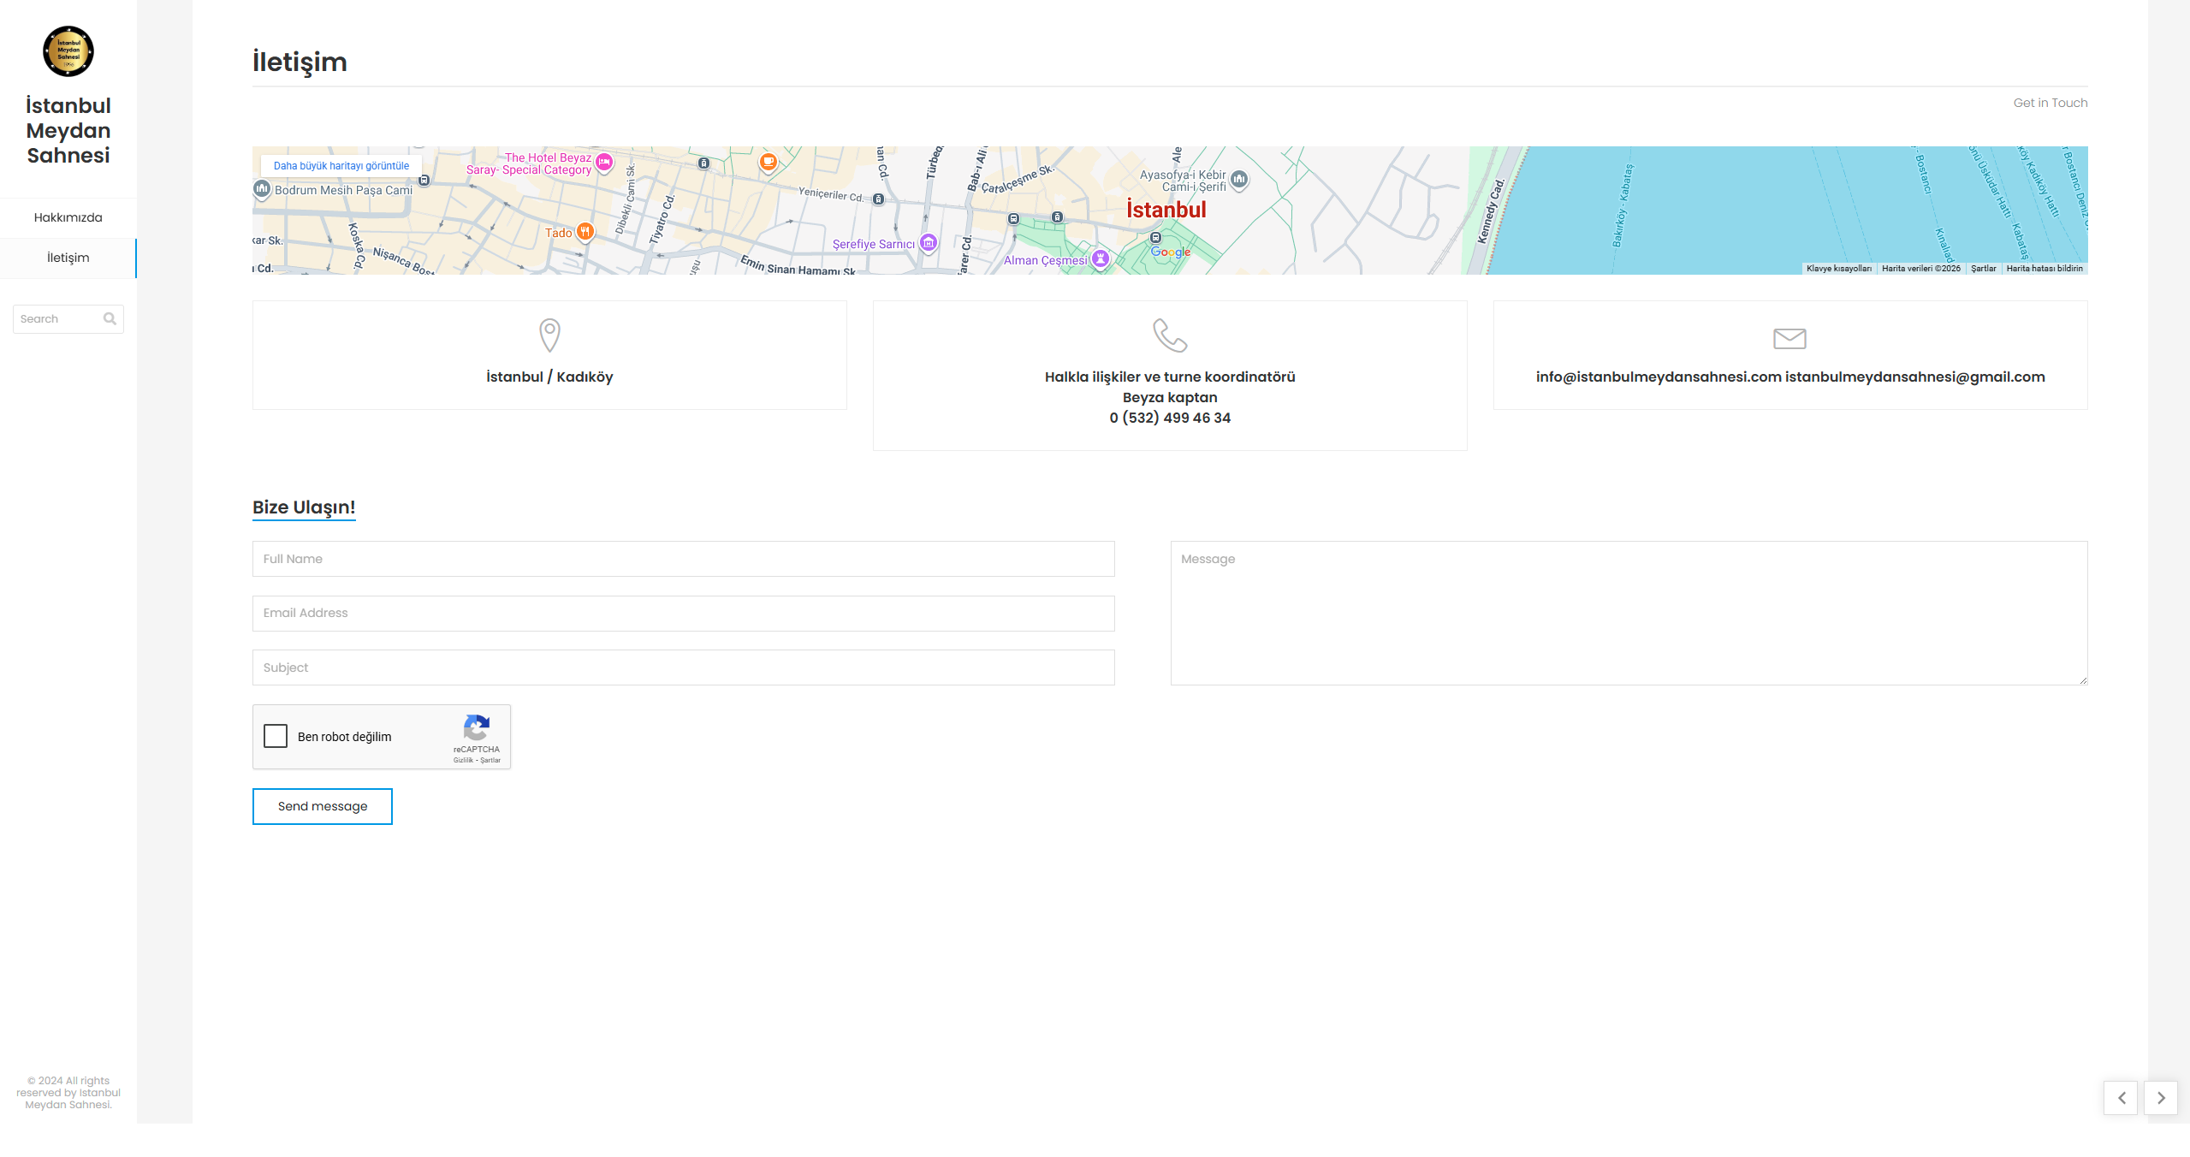Go to previous page with left chevron
This screenshot has height=1157, width=2190.
coord(2121,1098)
